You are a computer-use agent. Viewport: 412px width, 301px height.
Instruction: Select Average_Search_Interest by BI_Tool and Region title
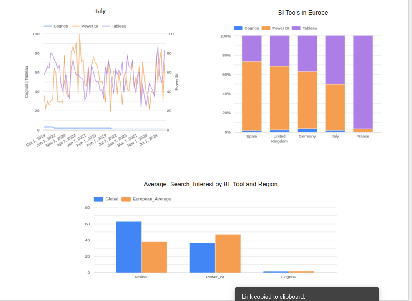[x=211, y=184]
